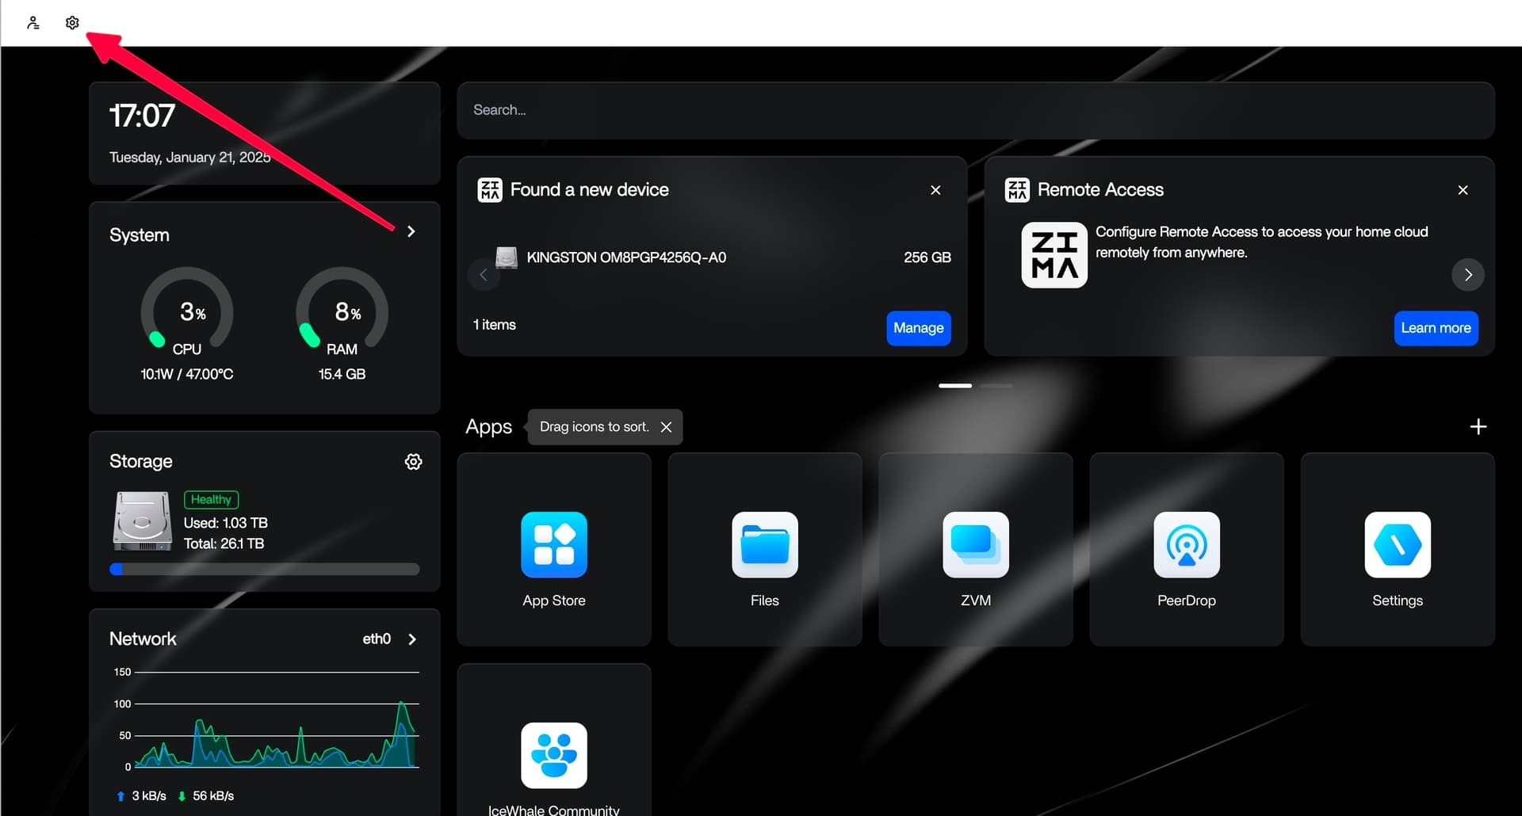
Task: Open the IceWhale Community app
Action: pyautogui.click(x=553, y=756)
